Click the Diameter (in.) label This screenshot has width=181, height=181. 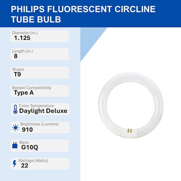(24, 33)
